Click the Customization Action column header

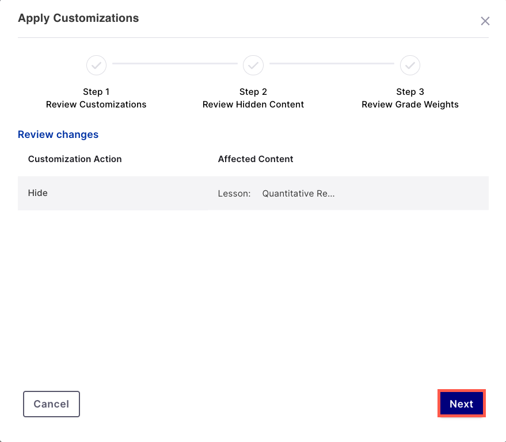coord(74,159)
